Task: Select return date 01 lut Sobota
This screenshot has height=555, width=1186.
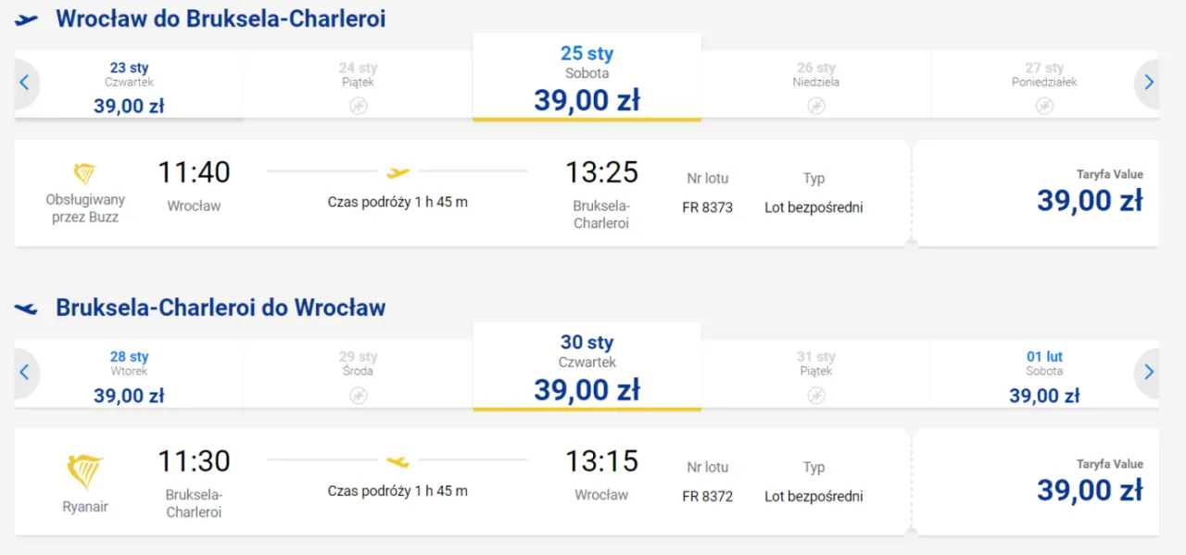Action: tap(1044, 377)
